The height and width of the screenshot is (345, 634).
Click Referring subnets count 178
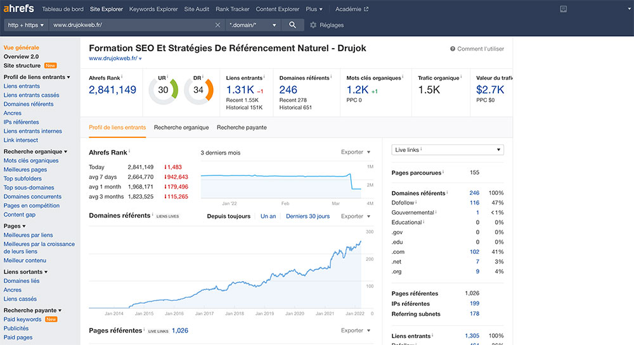[474, 313]
